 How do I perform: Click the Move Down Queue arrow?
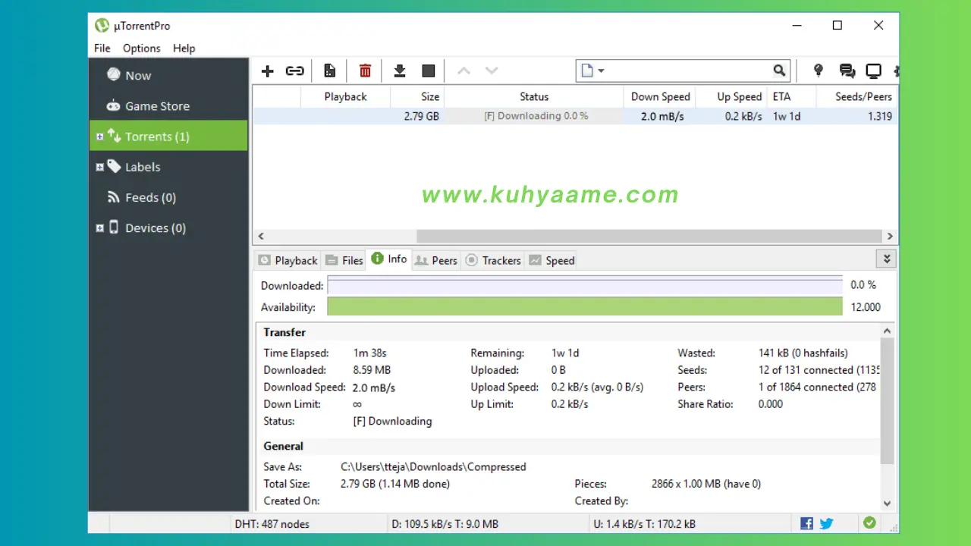pos(492,71)
